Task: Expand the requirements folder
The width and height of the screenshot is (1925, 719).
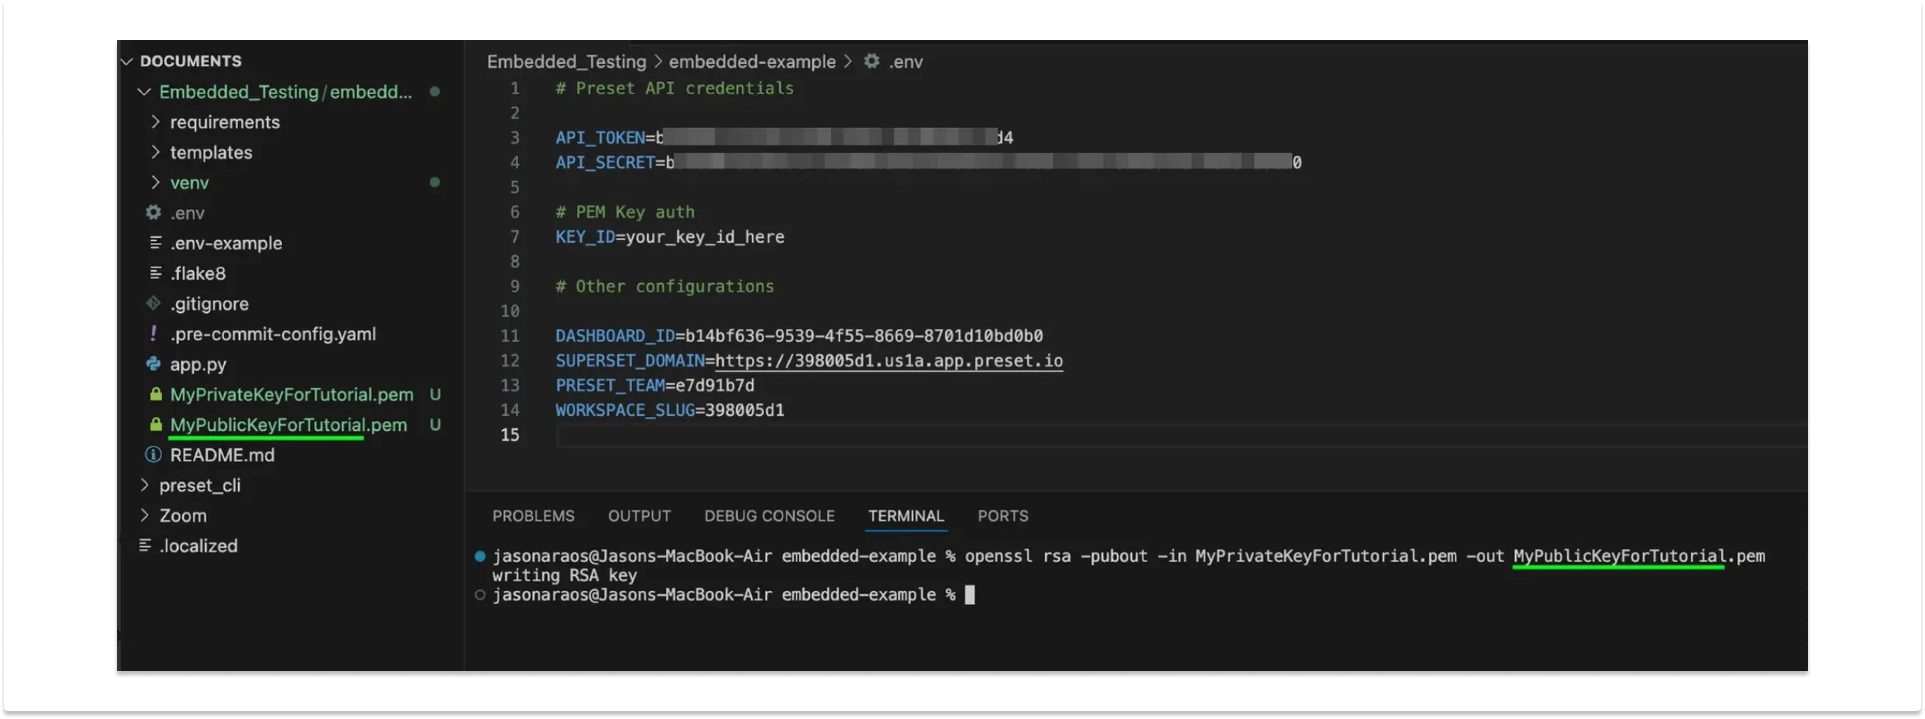Action: click(155, 122)
